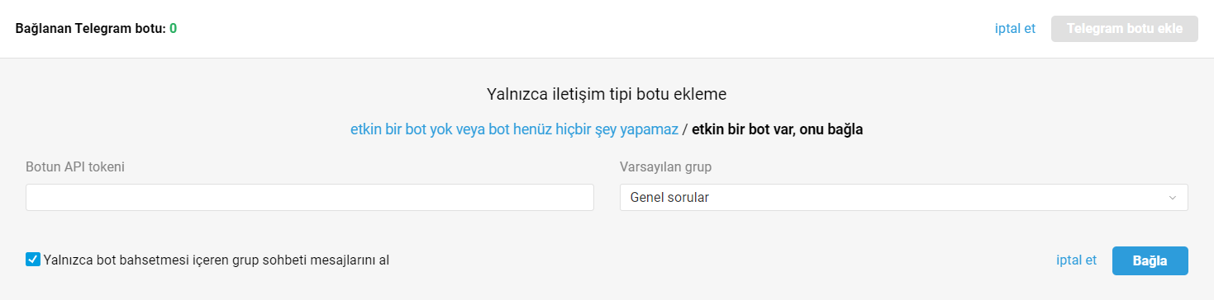Screen dimensions: 1214x300
Task: Click the blue Bağla button
Action: click(x=1150, y=260)
